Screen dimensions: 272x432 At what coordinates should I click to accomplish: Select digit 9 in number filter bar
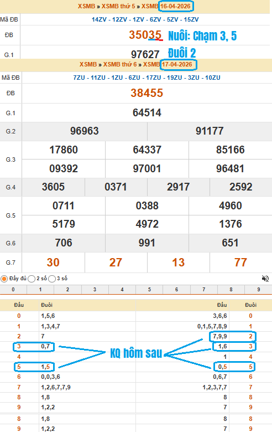click(259, 290)
